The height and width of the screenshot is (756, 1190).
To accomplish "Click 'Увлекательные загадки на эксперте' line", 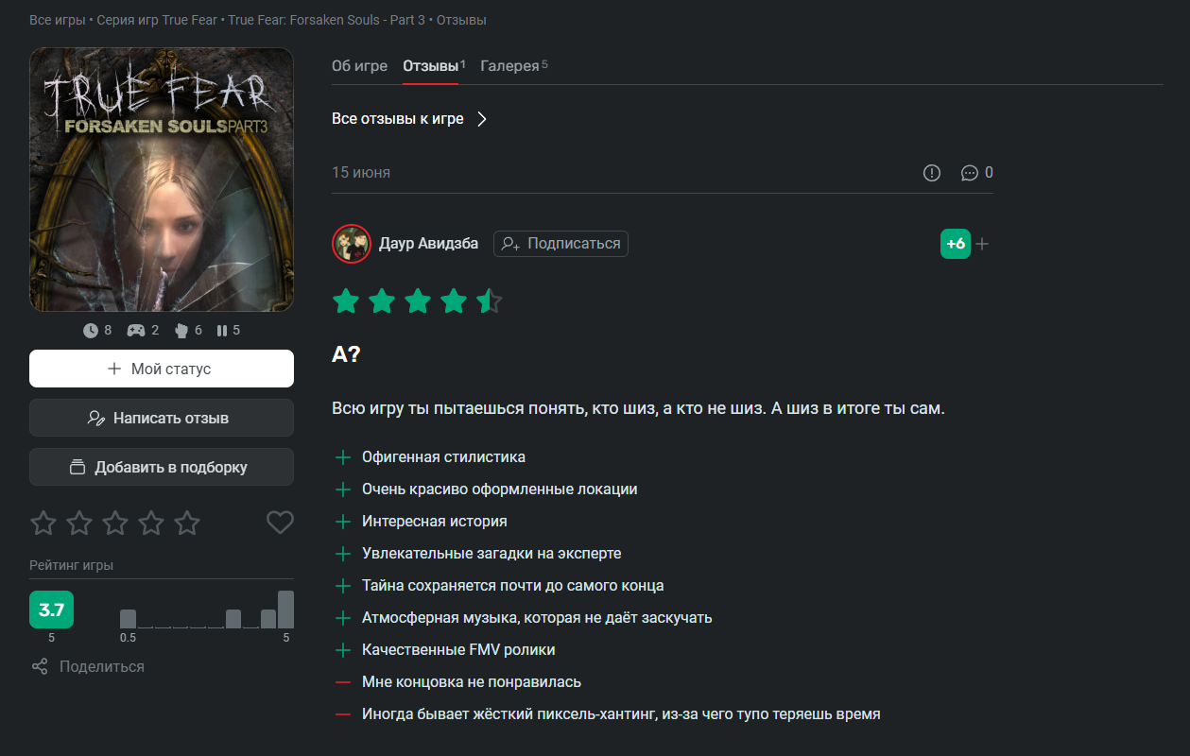I will pos(492,554).
